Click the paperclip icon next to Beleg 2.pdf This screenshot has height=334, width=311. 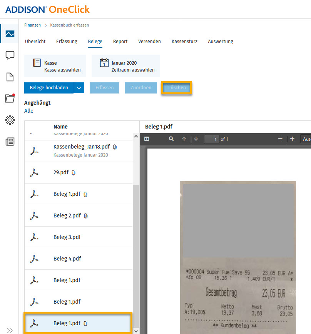coord(86,216)
